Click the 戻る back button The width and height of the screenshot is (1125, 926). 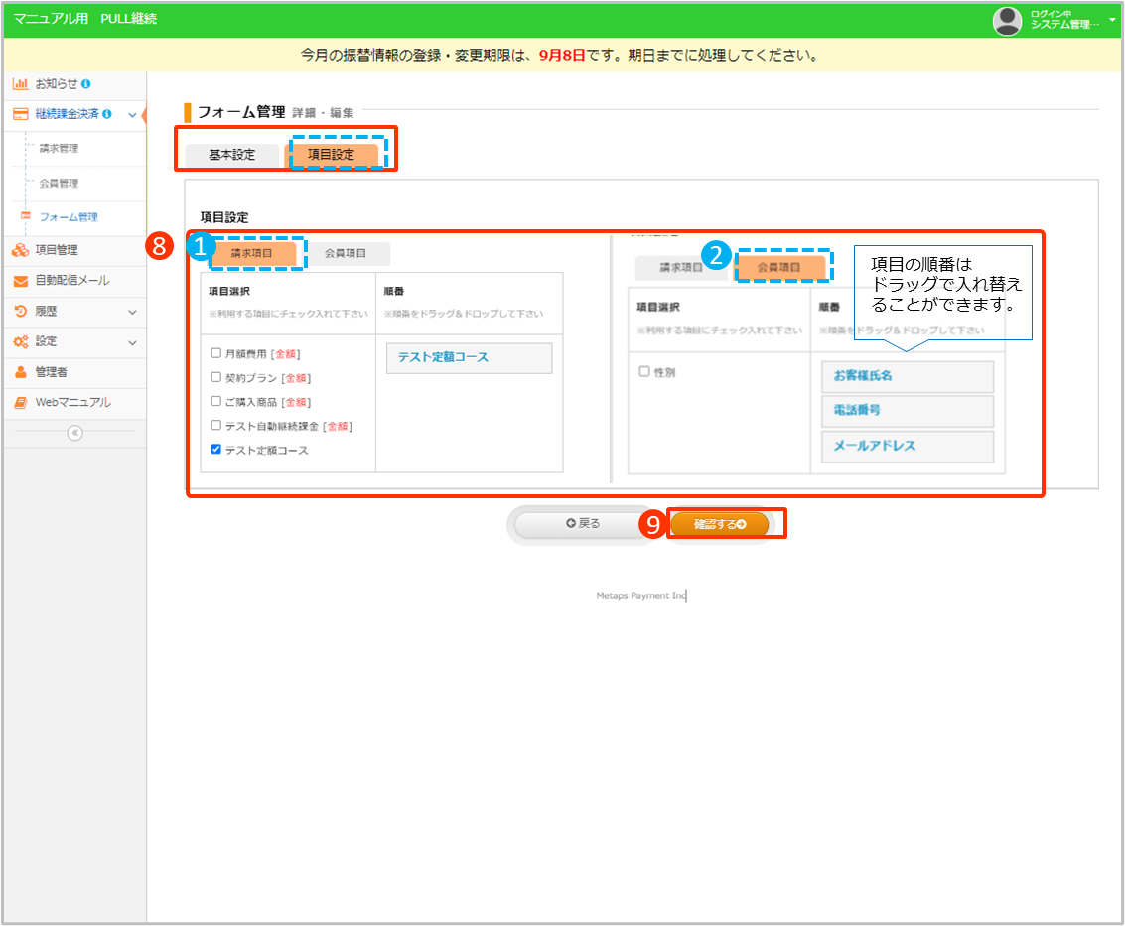(x=584, y=524)
